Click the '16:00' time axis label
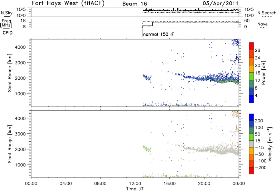 tap(169, 183)
